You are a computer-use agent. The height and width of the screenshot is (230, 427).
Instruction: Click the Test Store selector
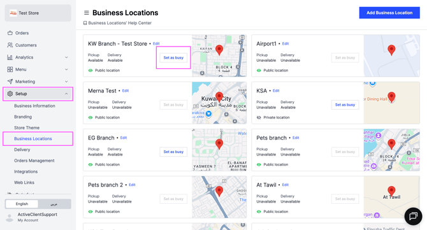(x=38, y=13)
